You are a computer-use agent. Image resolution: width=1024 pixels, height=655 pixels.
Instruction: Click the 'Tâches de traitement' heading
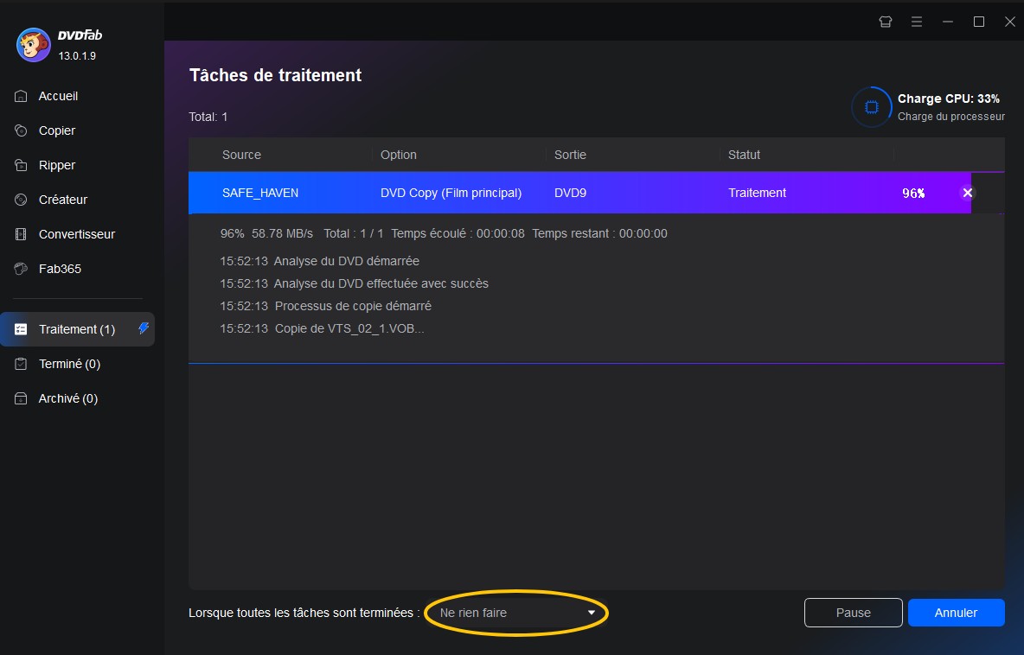tap(276, 75)
